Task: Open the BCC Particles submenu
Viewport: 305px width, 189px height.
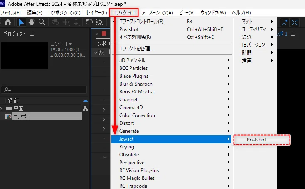Action: pos(172,68)
